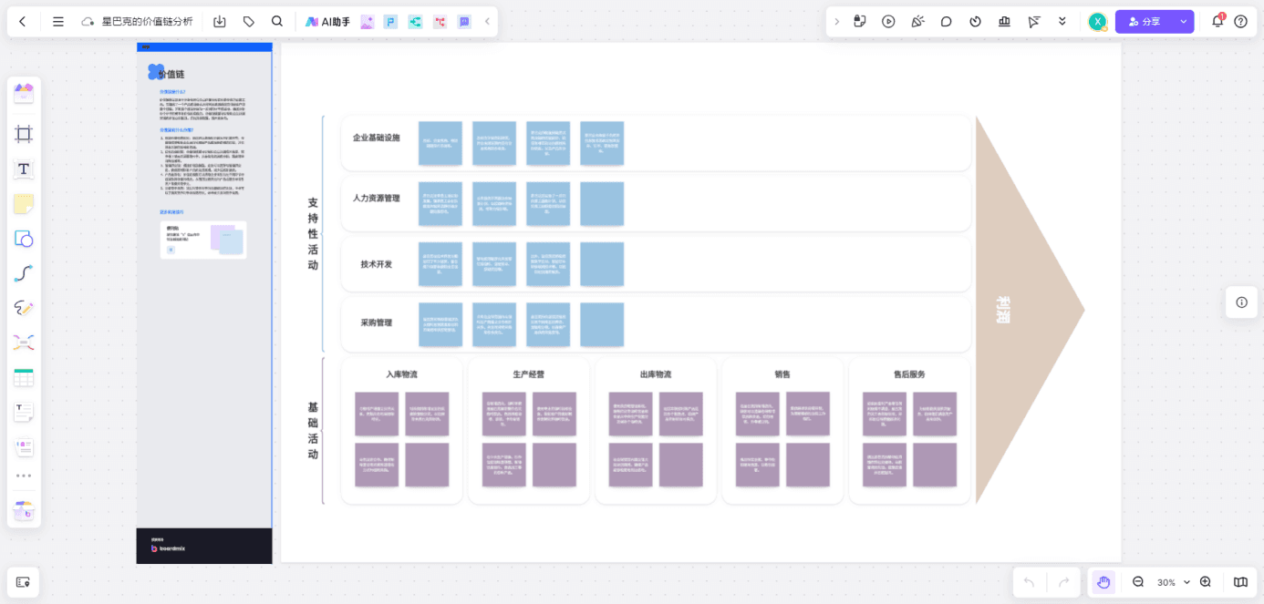
Task: Open search with the magnifier icon
Action: [277, 22]
